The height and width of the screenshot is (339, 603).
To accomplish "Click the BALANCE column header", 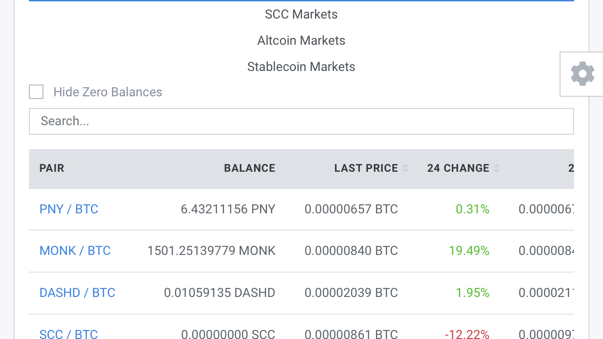I will pos(250,168).
